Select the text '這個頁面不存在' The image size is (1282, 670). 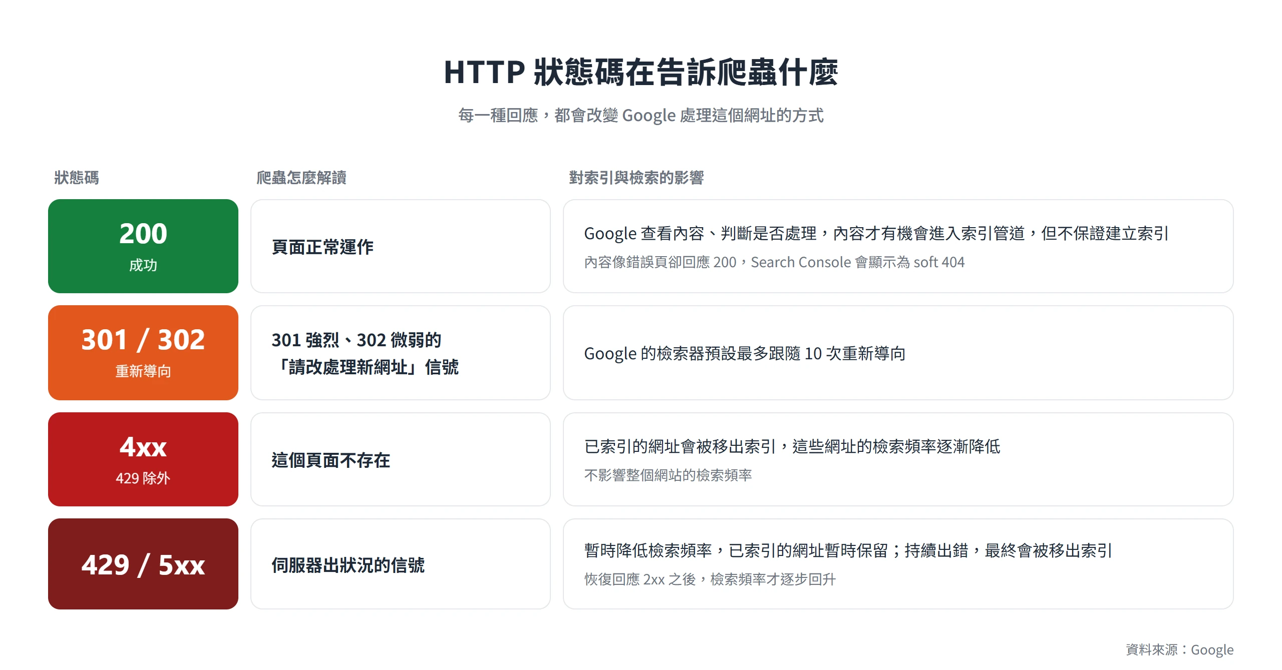point(331,460)
